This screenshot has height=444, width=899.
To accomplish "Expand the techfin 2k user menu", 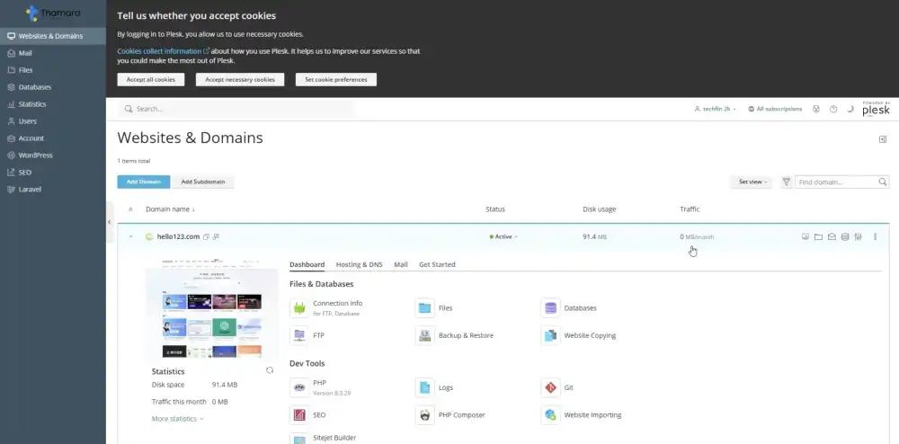I will (x=715, y=109).
